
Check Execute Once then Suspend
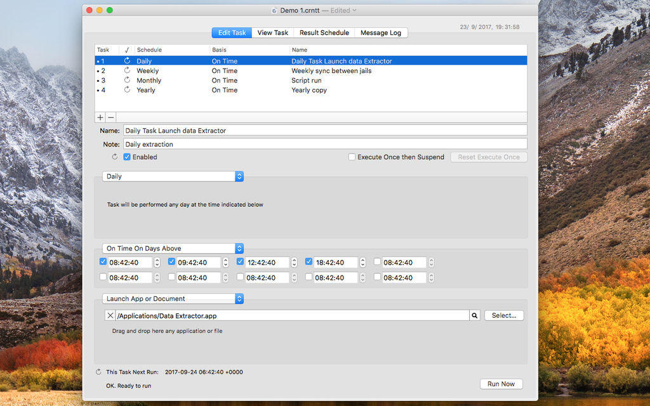pos(352,157)
